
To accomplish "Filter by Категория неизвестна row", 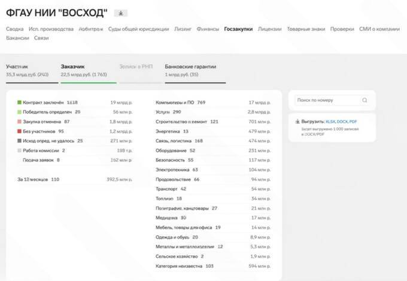I will (213, 266).
